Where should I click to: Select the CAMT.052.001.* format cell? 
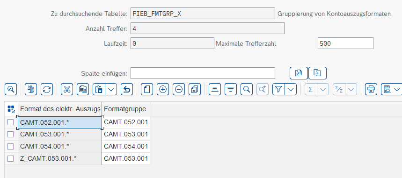click(60, 122)
